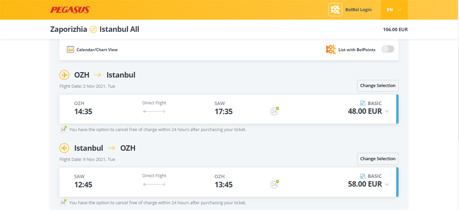The image size is (459, 210).
Task: Click the edit icon next to BASIC 58.00 EUR
Action: pos(363,176)
